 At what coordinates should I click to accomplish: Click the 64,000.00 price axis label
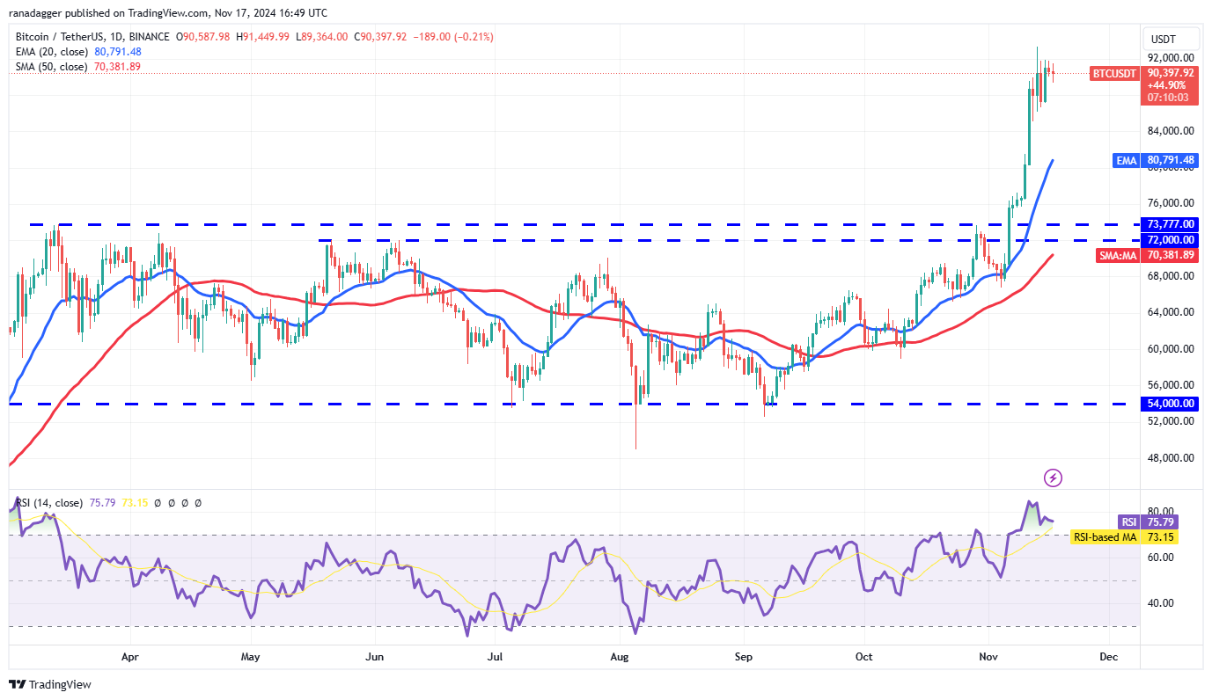point(1172,312)
